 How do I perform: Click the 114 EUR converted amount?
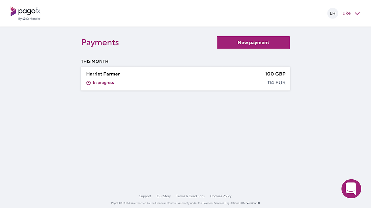click(276, 83)
